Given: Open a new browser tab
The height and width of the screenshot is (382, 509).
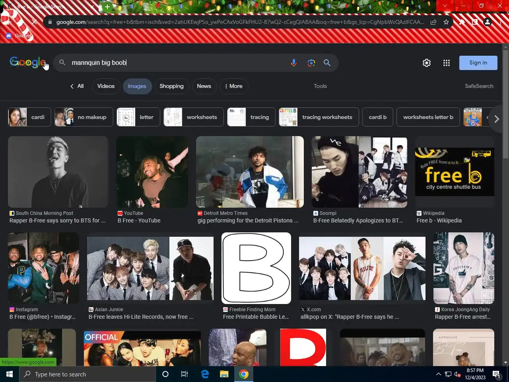Looking at the screenshot, I should [107, 6].
